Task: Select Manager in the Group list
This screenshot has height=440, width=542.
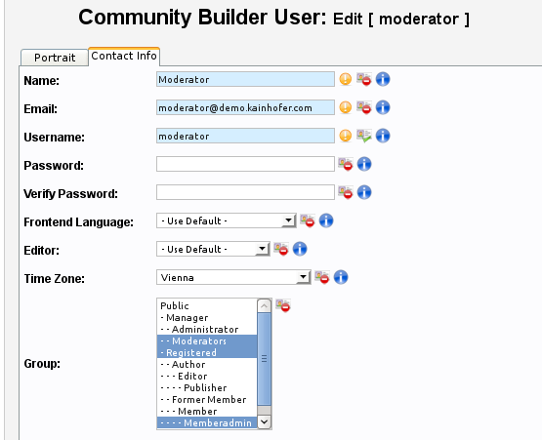Action: point(207,317)
